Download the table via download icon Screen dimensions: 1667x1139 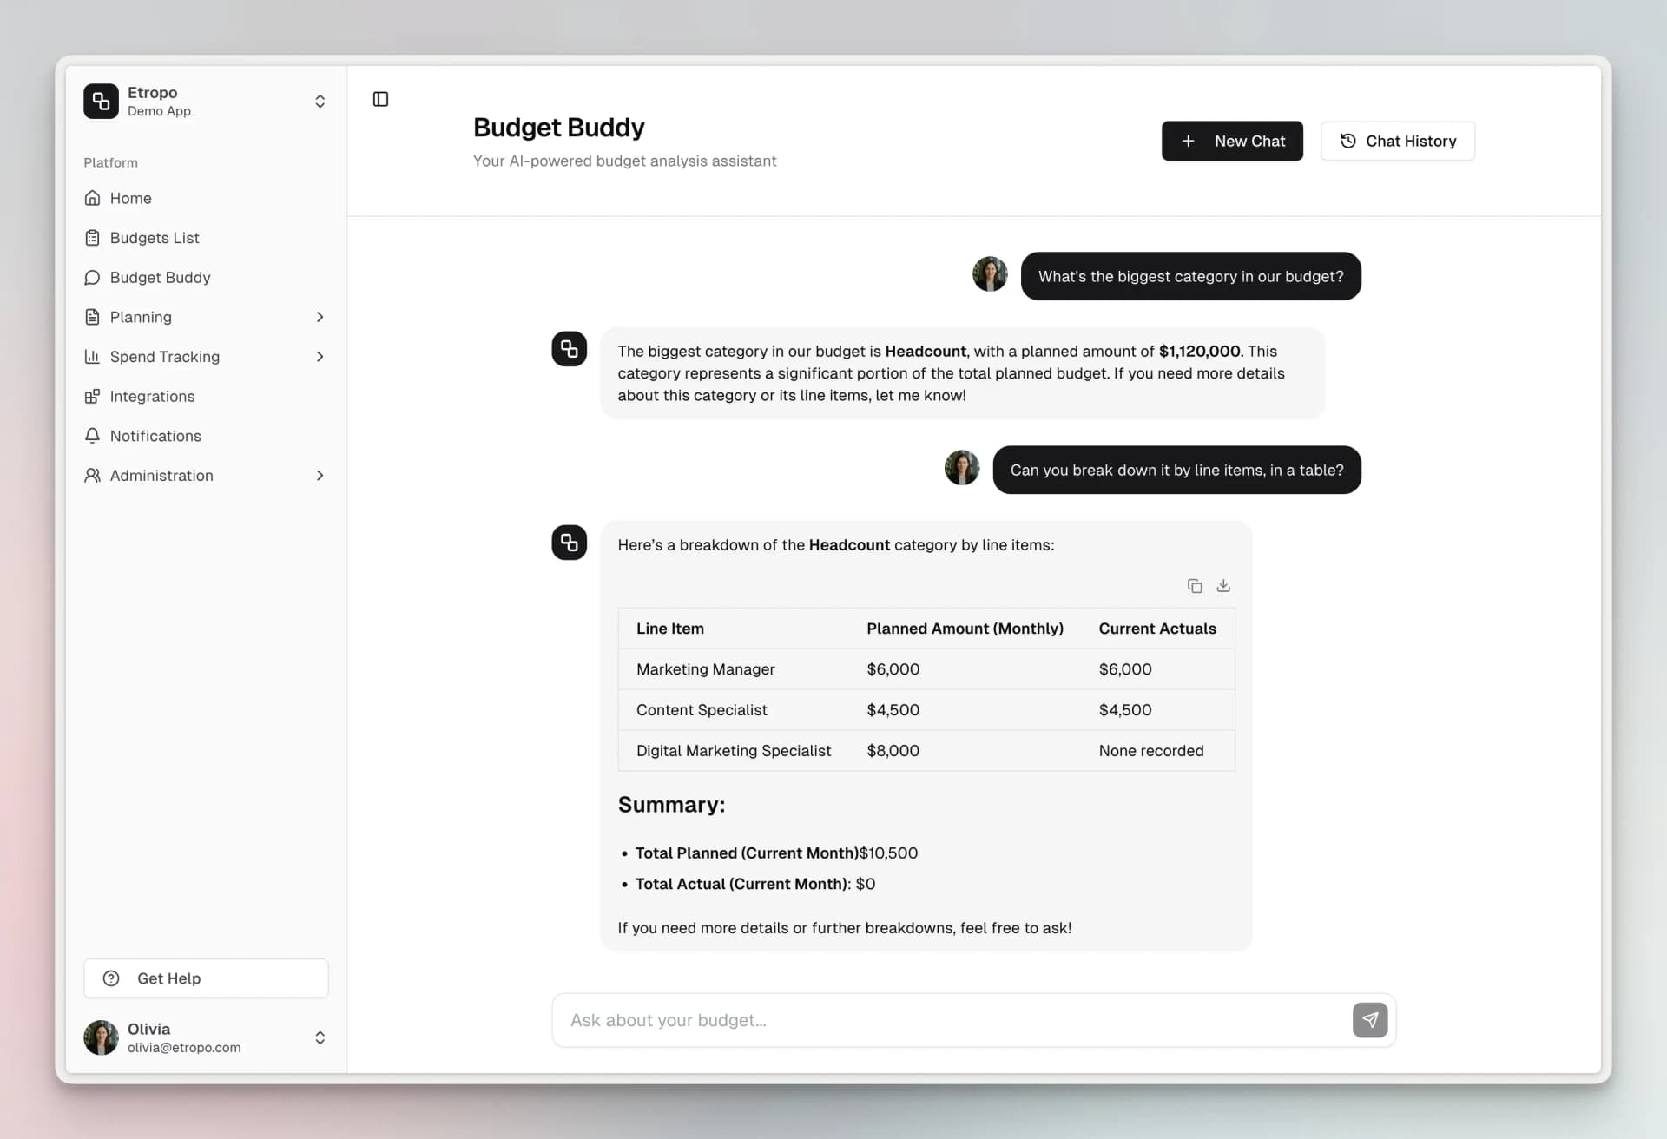1222,585
